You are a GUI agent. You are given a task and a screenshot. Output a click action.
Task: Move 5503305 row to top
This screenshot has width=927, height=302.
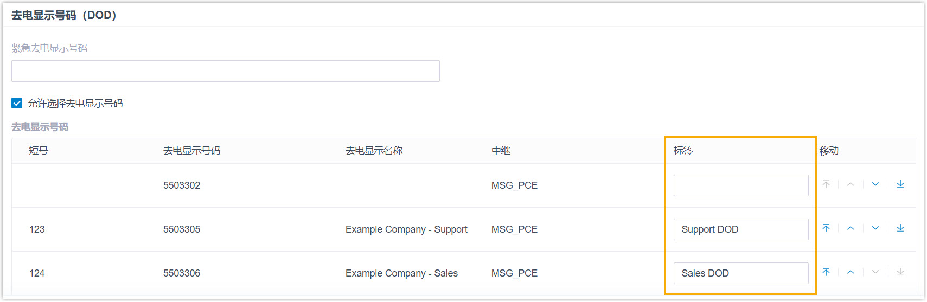pyautogui.click(x=826, y=228)
